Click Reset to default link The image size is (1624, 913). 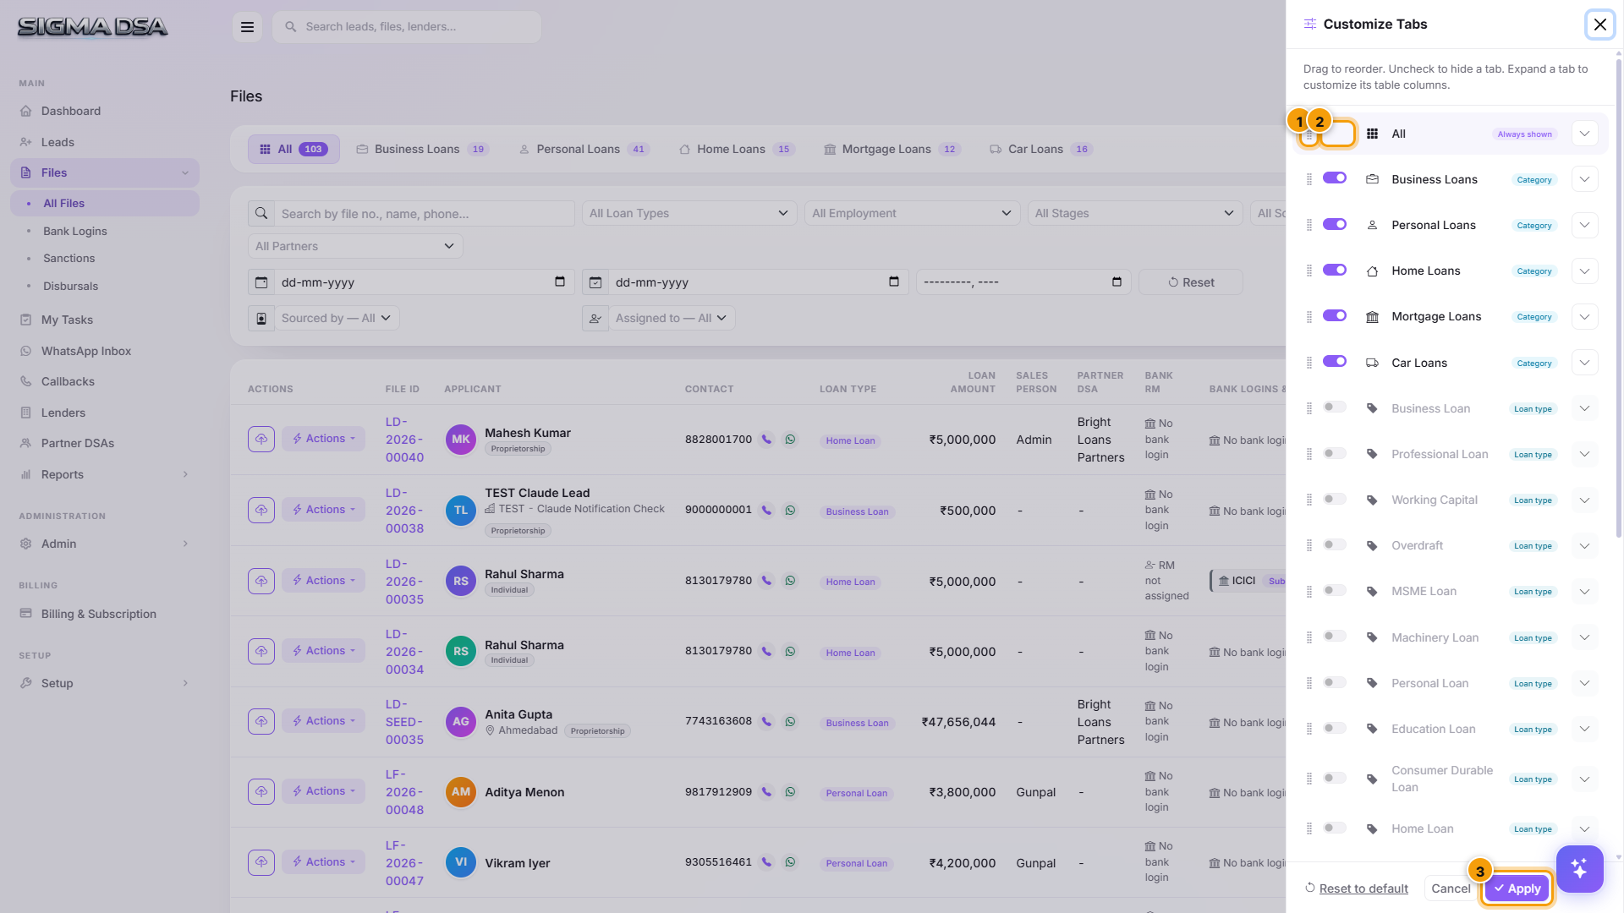pos(1363,888)
